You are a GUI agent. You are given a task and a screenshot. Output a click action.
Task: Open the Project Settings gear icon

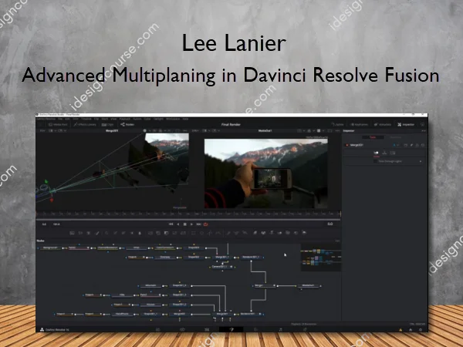tap(421, 329)
